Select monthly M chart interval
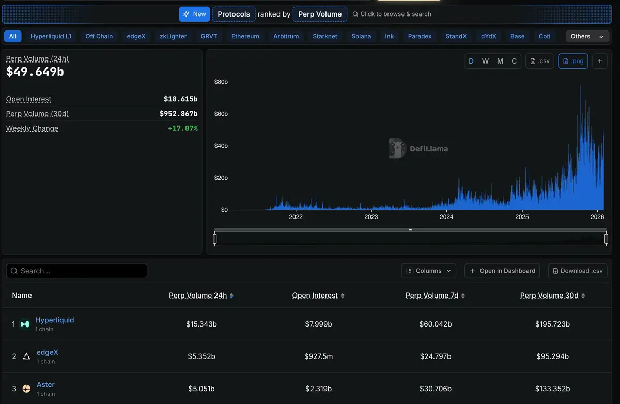 pos(500,61)
